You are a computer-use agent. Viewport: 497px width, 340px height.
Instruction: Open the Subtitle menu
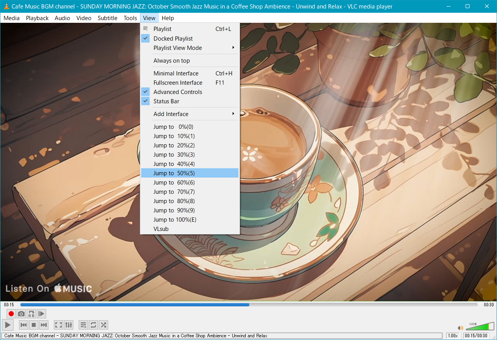[x=107, y=18]
